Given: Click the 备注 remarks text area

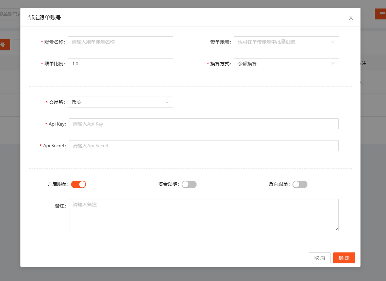Looking at the screenshot, I should 204,215.
